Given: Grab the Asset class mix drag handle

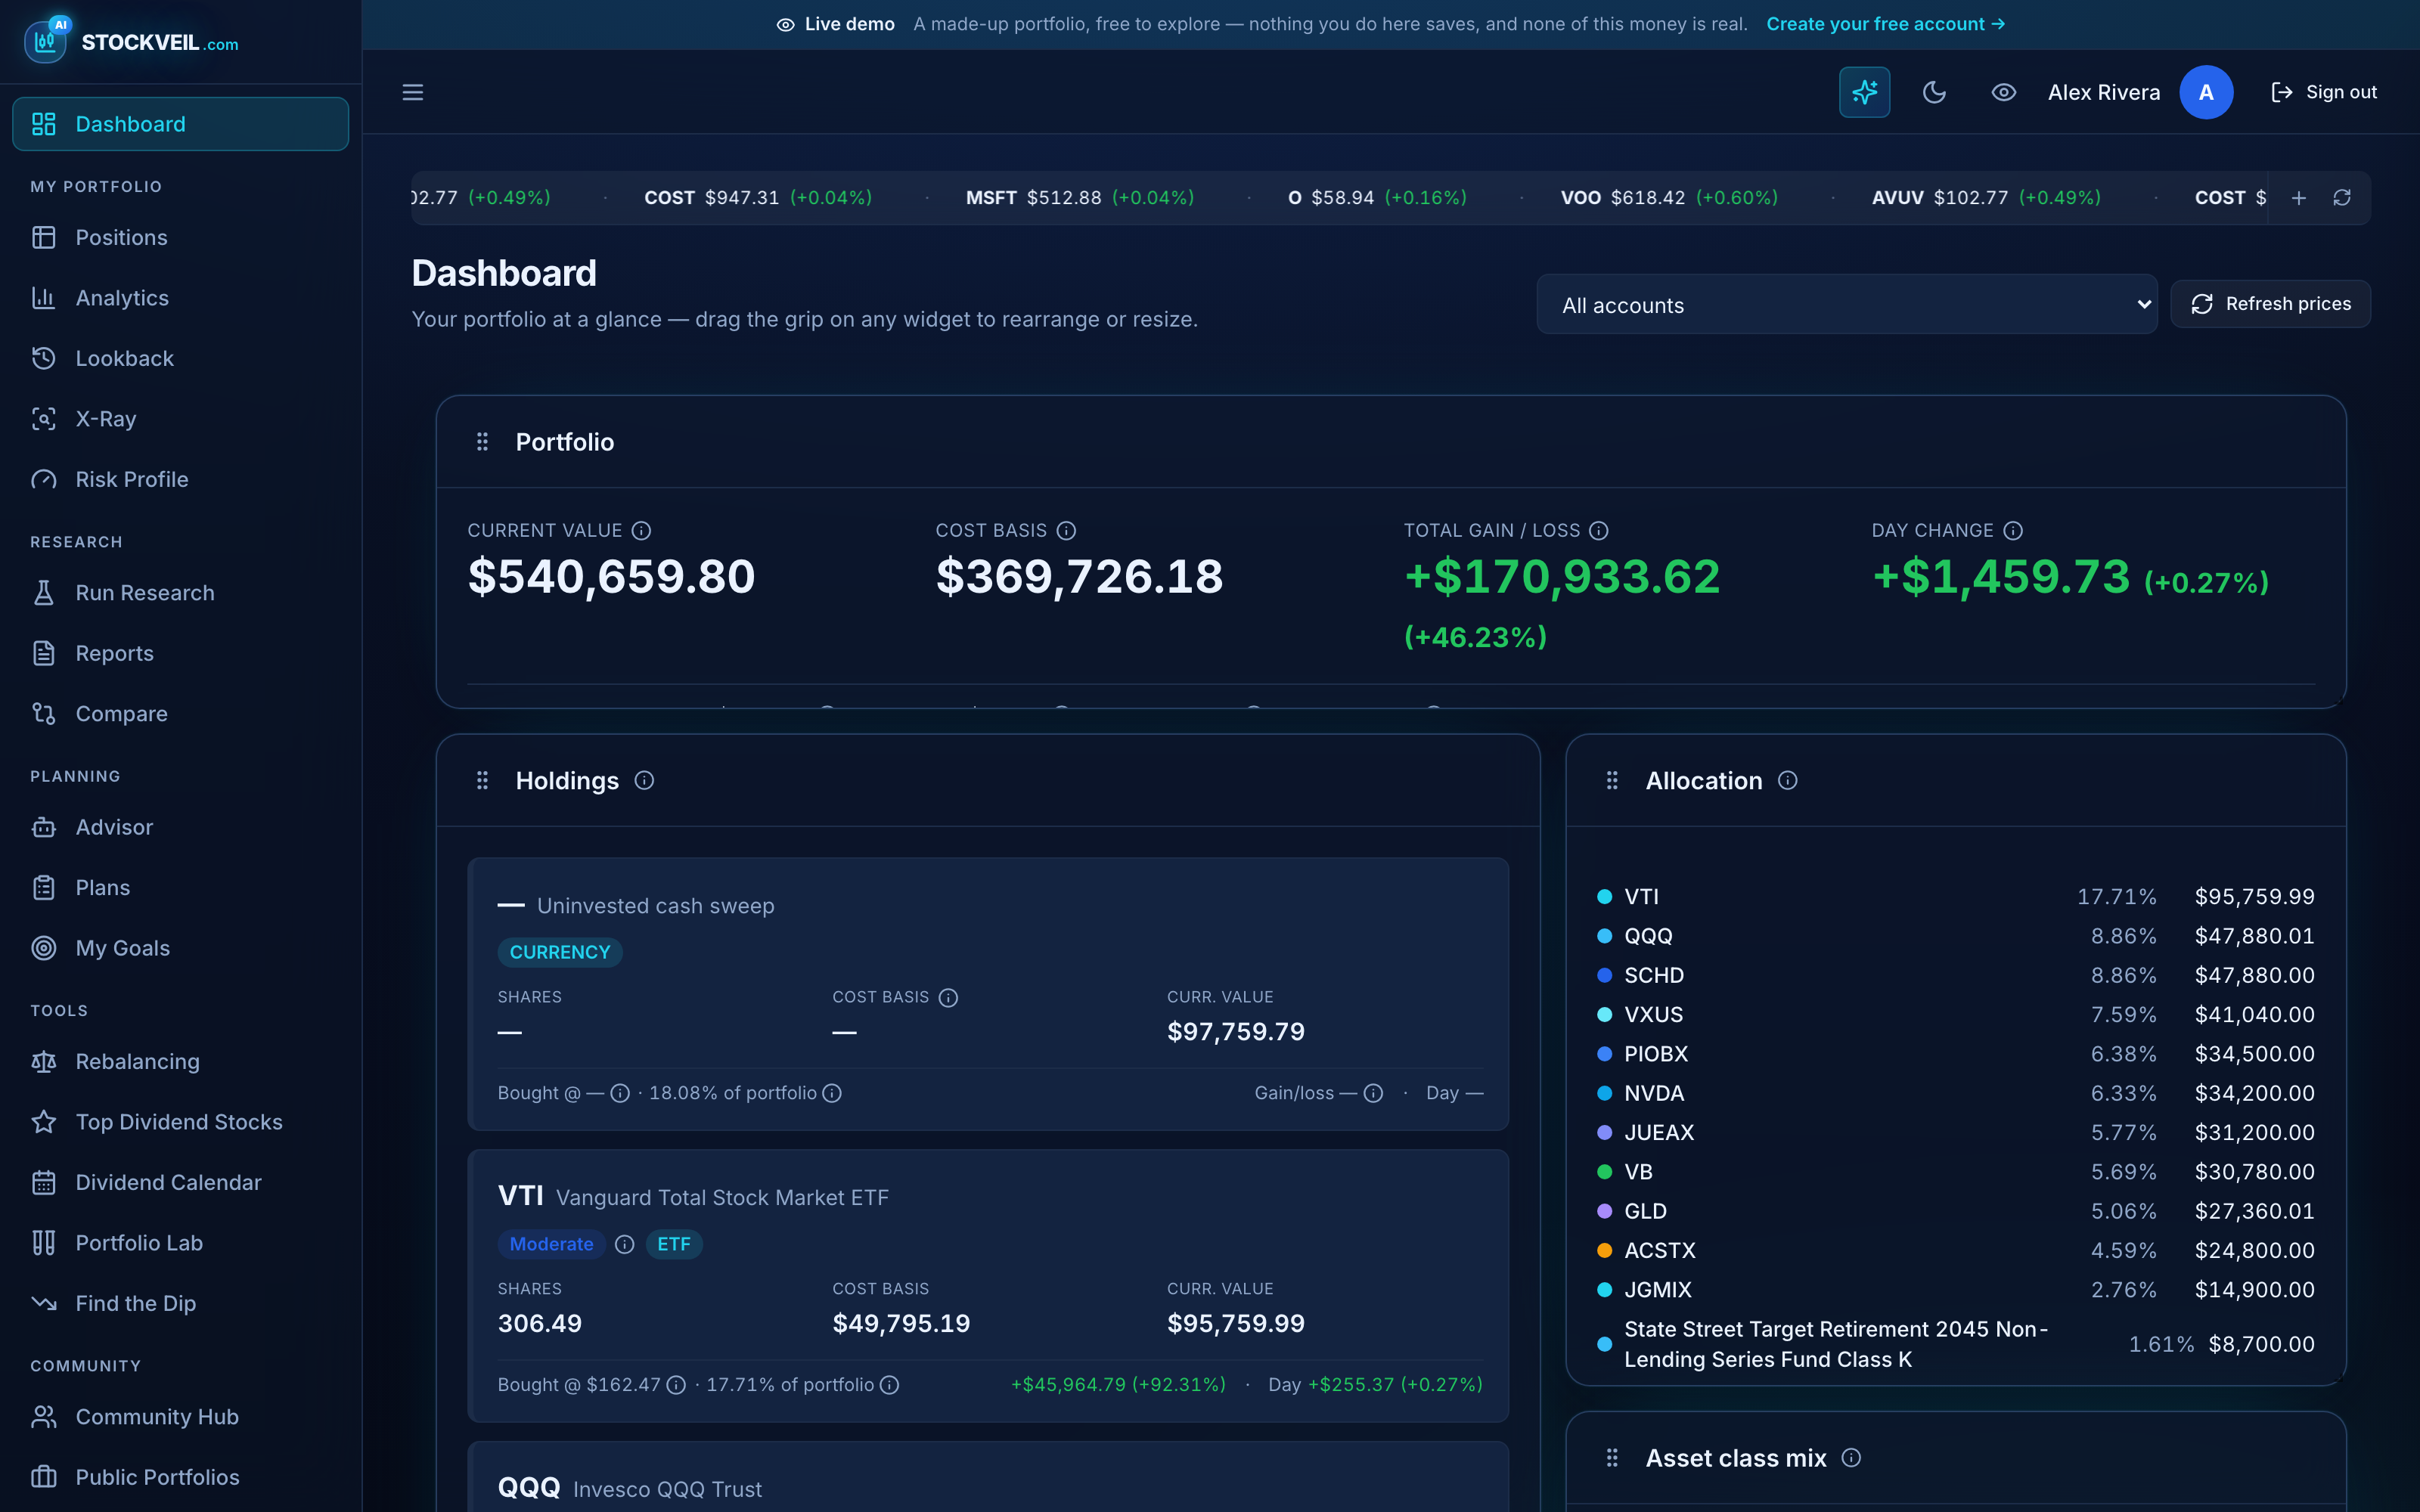Looking at the screenshot, I should (1612, 1458).
